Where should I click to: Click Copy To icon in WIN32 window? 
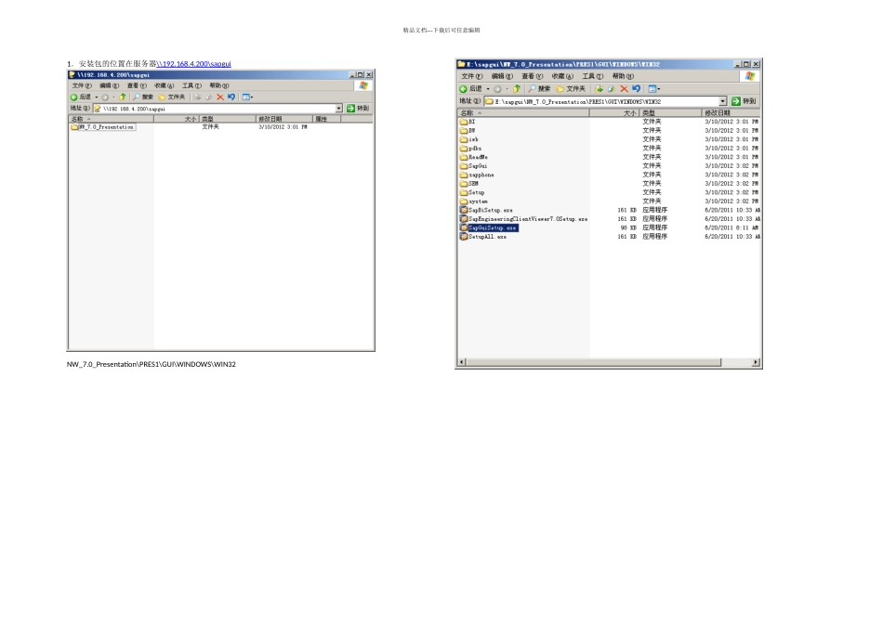(611, 88)
